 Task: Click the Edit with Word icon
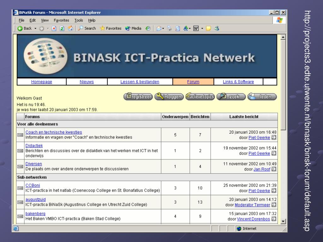pos(196,28)
